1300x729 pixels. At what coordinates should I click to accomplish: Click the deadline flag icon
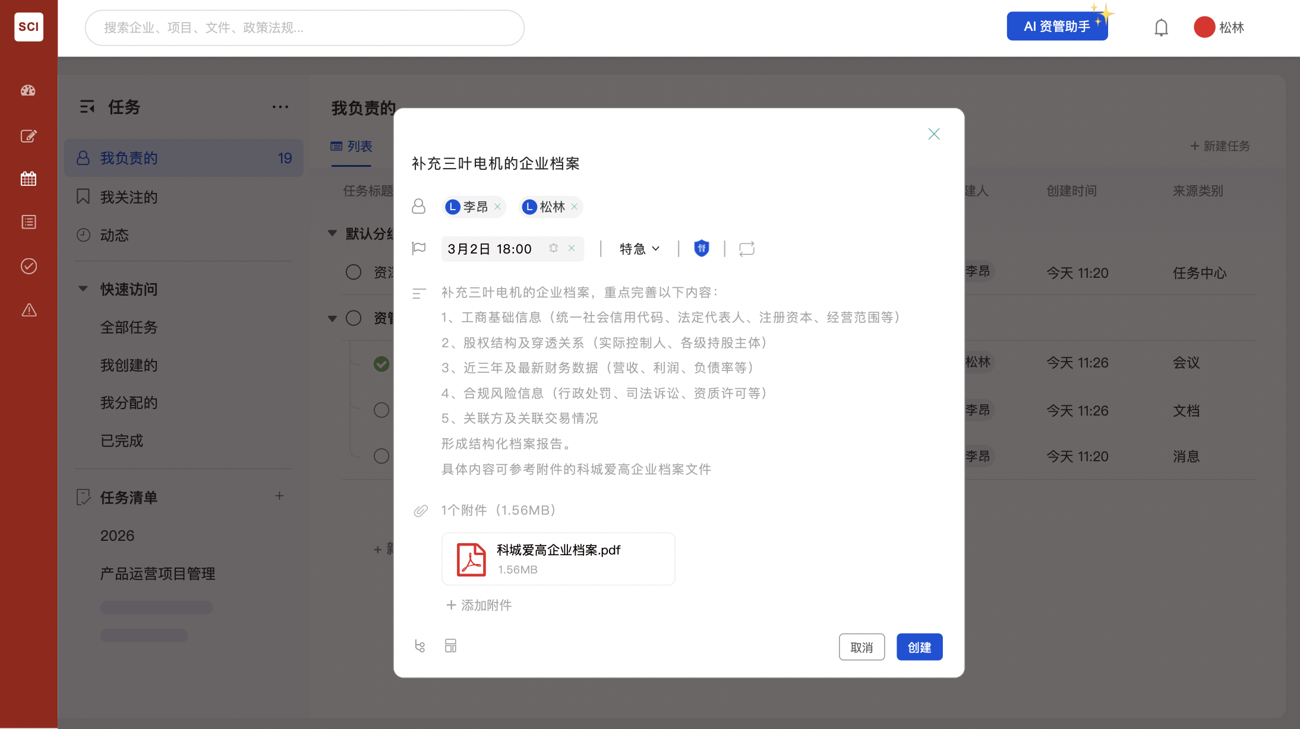click(x=419, y=248)
